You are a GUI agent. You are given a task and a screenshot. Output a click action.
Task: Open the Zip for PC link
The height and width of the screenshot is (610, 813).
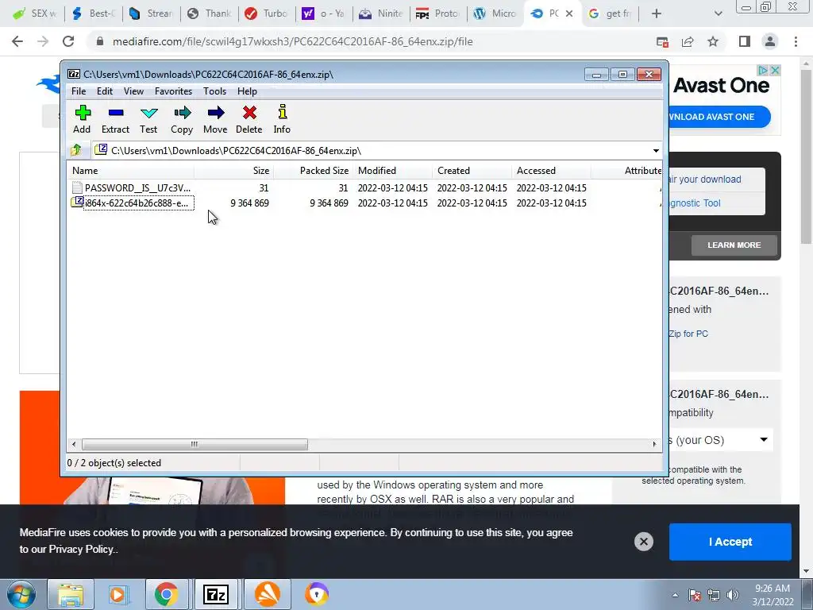tap(688, 334)
